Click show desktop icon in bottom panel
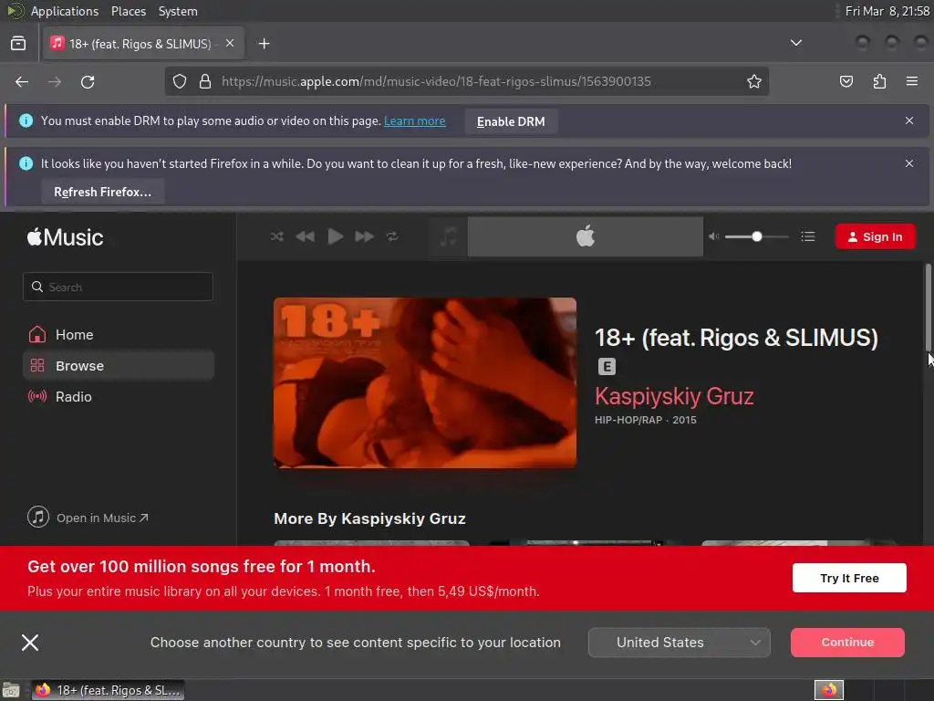Screen dimensions: 934x701 pyautogui.click(x=11, y=690)
